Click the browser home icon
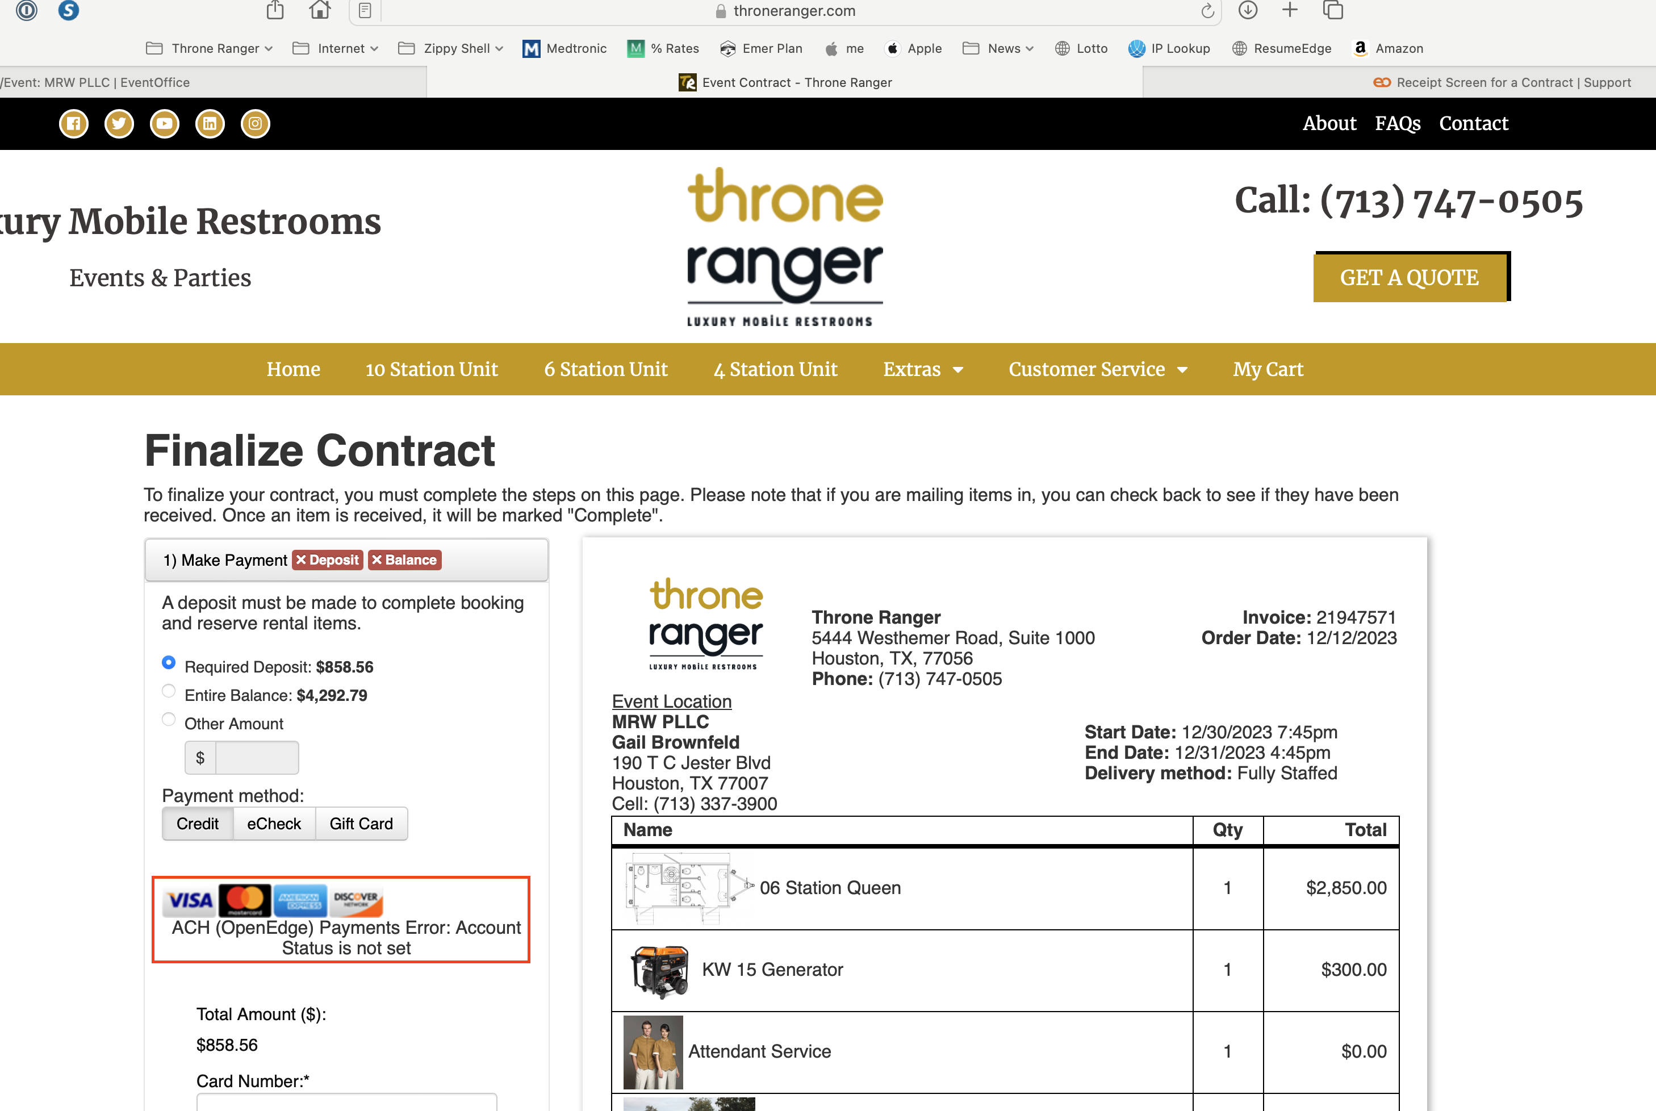Viewport: 1656px width, 1111px height. (x=320, y=11)
